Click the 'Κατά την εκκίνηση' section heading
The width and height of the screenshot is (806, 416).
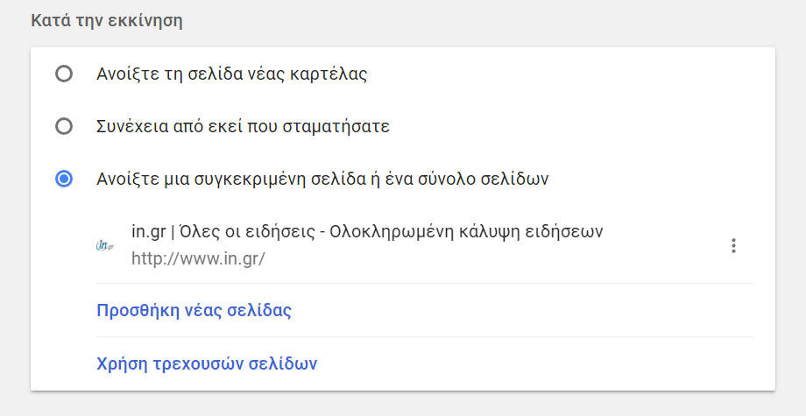coord(107,21)
